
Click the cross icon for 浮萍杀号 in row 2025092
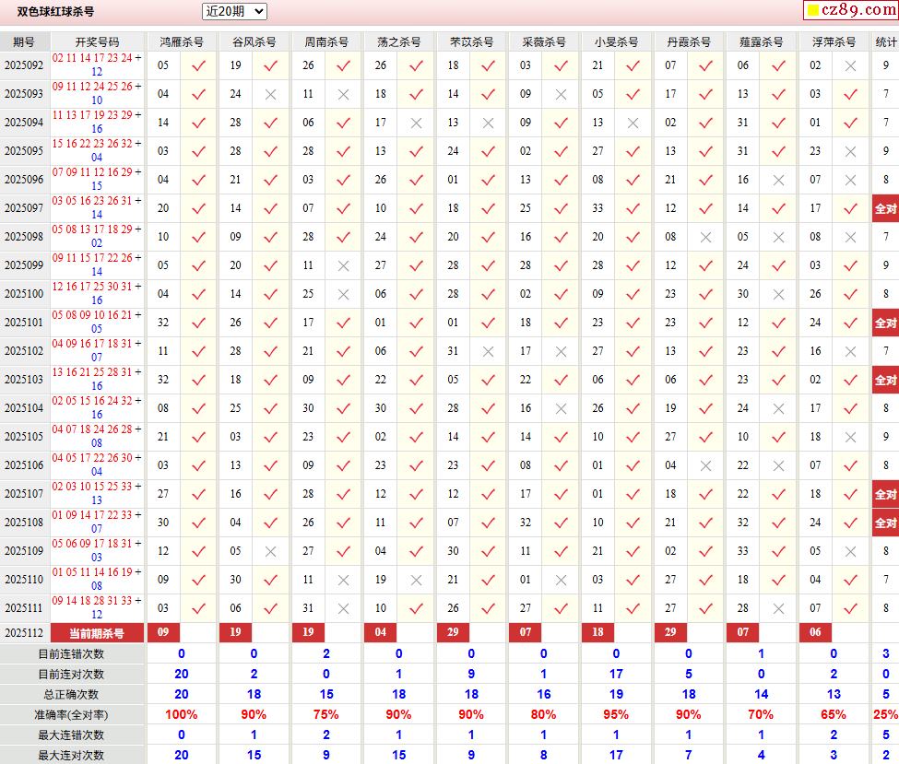pyautogui.click(x=850, y=65)
